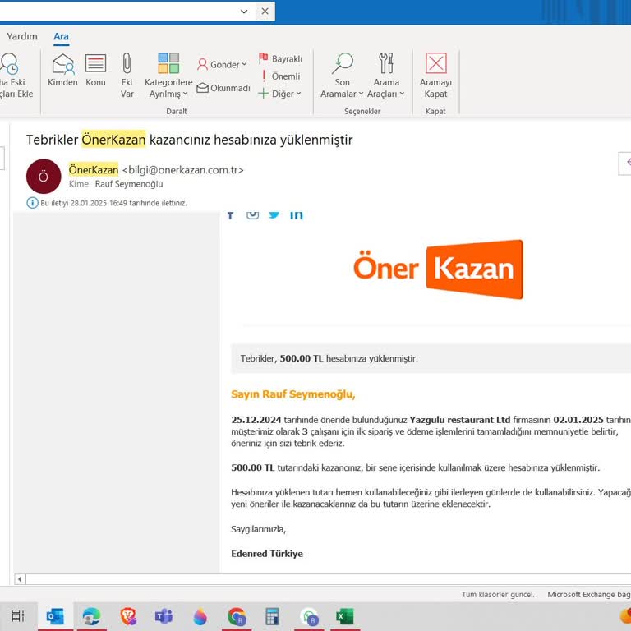Filter by Önemli important messages
This screenshot has width=631, height=631.
pyautogui.click(x=280, y=76)
